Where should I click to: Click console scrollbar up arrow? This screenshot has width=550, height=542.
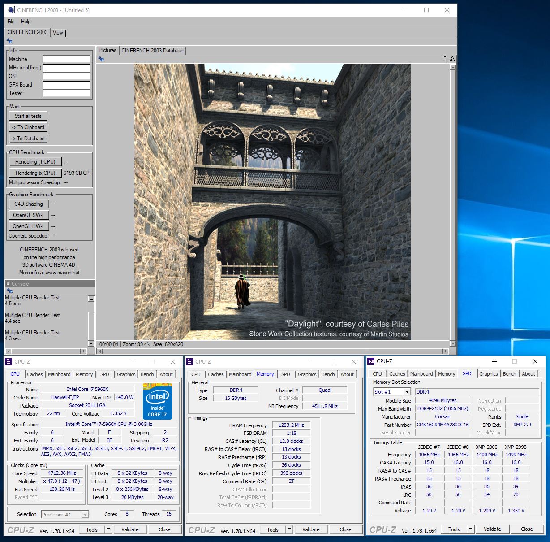pyautogui.click(x=91, y=299)
